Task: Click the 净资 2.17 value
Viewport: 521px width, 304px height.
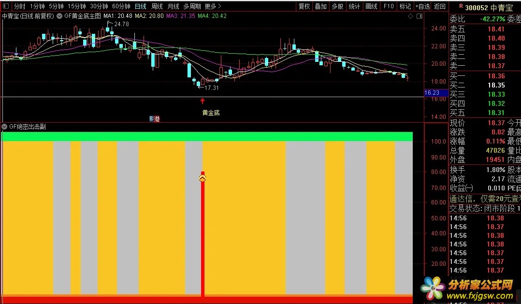Action: point(498,179)
